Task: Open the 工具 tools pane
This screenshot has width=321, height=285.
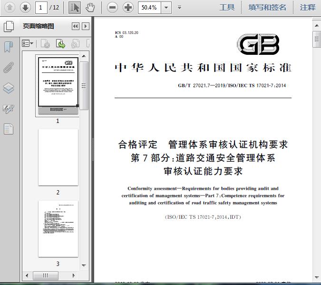Action: [x=227, y=8]
